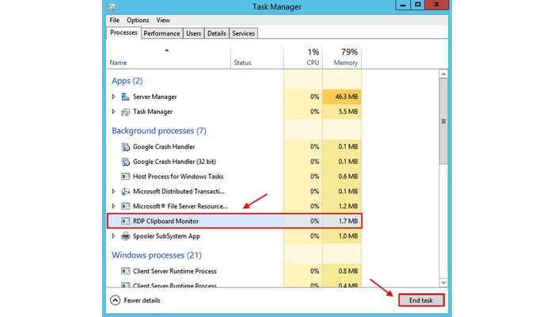Select the RDP Clipboard Monitor row
Image resolution: width=554 pixels, height=317 pixels.
coord(234,221)
